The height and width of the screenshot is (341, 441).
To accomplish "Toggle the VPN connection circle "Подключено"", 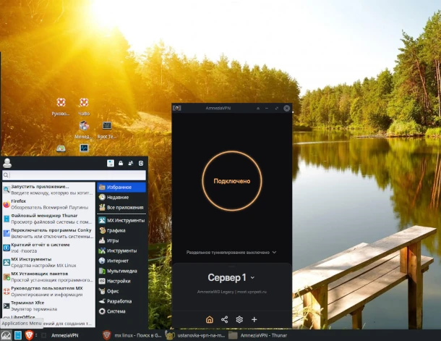I will pos(232,181).
